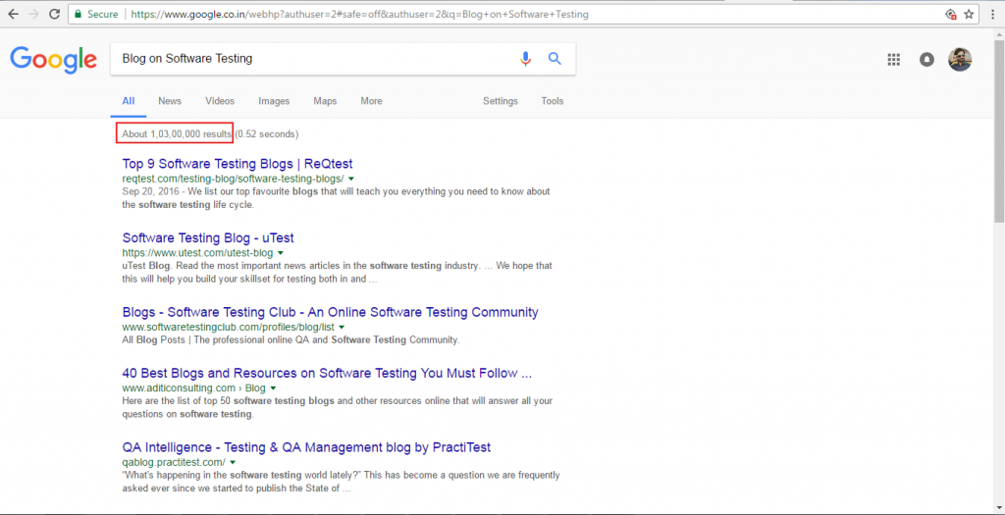The image size is (1005, 515).
Task: Click the www.softwaretestingclub.com URL text
Action: (x=228, y=328)
